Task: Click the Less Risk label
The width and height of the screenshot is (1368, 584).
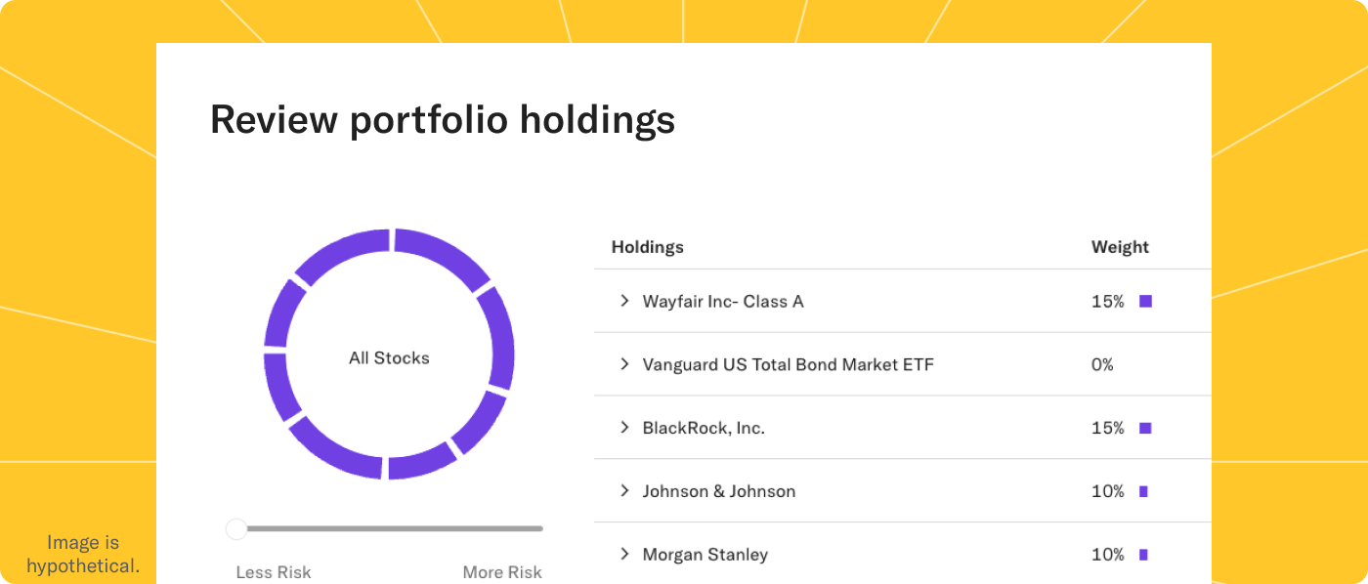Action: tap(274, 572)
